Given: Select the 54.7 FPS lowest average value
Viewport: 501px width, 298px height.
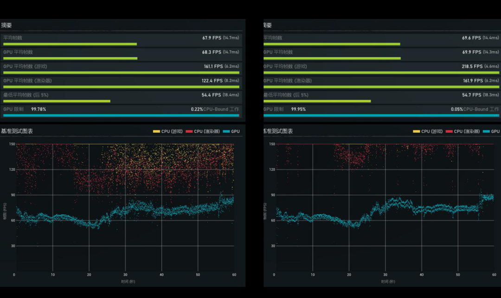Looking at the screenshot, I should 472,95.
